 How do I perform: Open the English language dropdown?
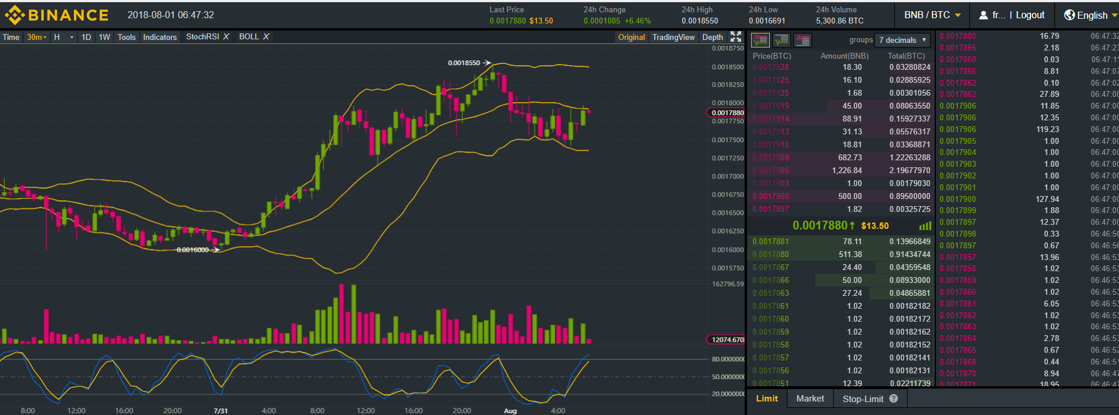(x=1091, y=15)
